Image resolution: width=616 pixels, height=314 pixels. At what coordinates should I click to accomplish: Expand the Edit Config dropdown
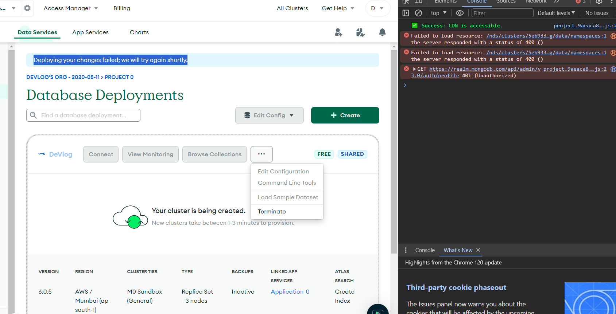[269, 115]
